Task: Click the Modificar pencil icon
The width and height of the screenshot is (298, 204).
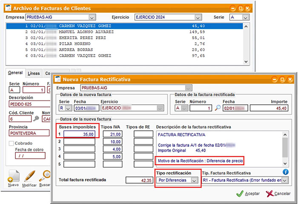Action: [x=29, y=176]
